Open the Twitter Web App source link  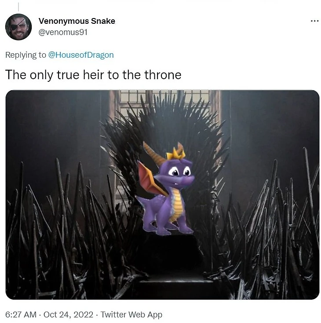pos(131,315)
